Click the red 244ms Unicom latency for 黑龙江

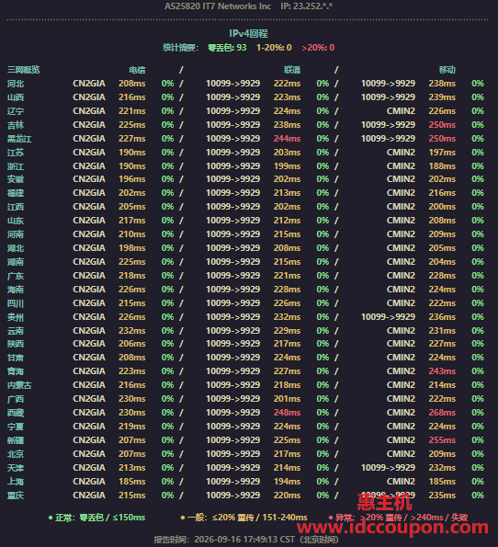(287, 139)
